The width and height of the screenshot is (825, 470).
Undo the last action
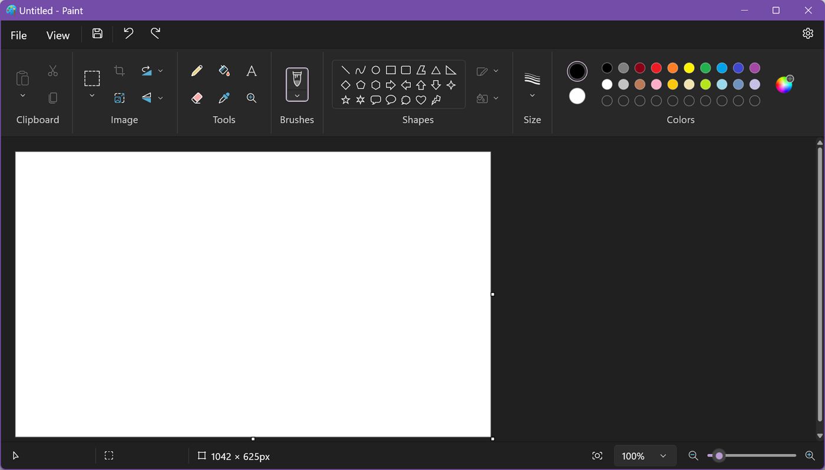point(128,34)
